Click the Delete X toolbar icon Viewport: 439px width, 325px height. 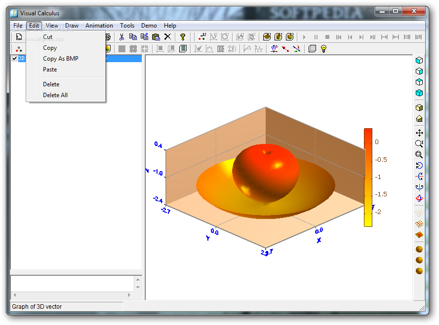point(167,37)
